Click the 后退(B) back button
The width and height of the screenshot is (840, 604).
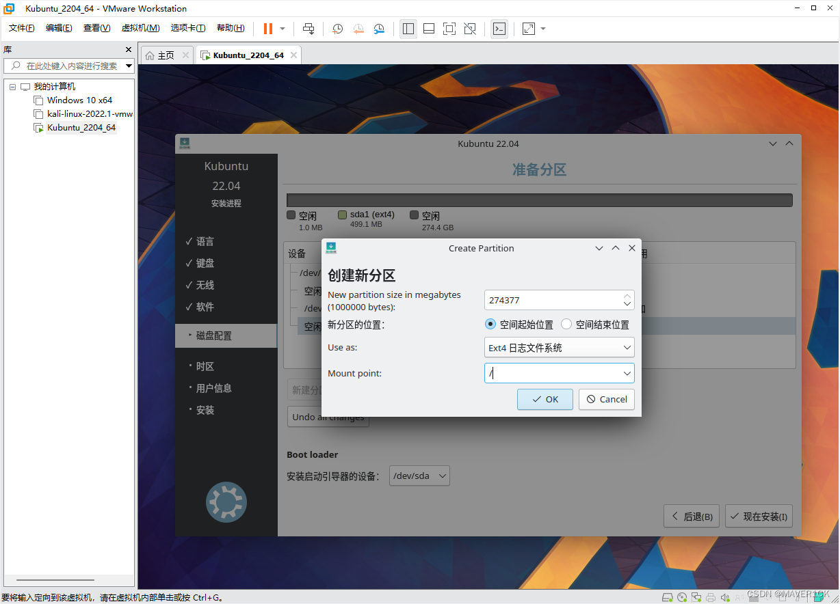tap(692, 517)
